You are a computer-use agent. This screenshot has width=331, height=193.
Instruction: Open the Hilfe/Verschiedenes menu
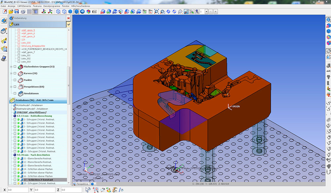(81, 6)
